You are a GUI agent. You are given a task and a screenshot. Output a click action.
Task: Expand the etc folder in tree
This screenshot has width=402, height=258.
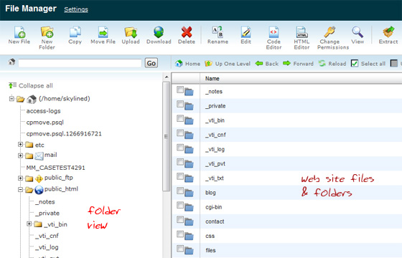point(21,145)
